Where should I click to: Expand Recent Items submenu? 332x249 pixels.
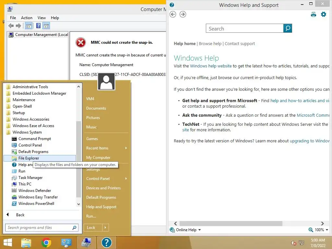(106, 148)
